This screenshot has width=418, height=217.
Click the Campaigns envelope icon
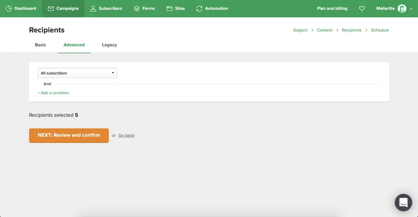(x=51, y=9)
